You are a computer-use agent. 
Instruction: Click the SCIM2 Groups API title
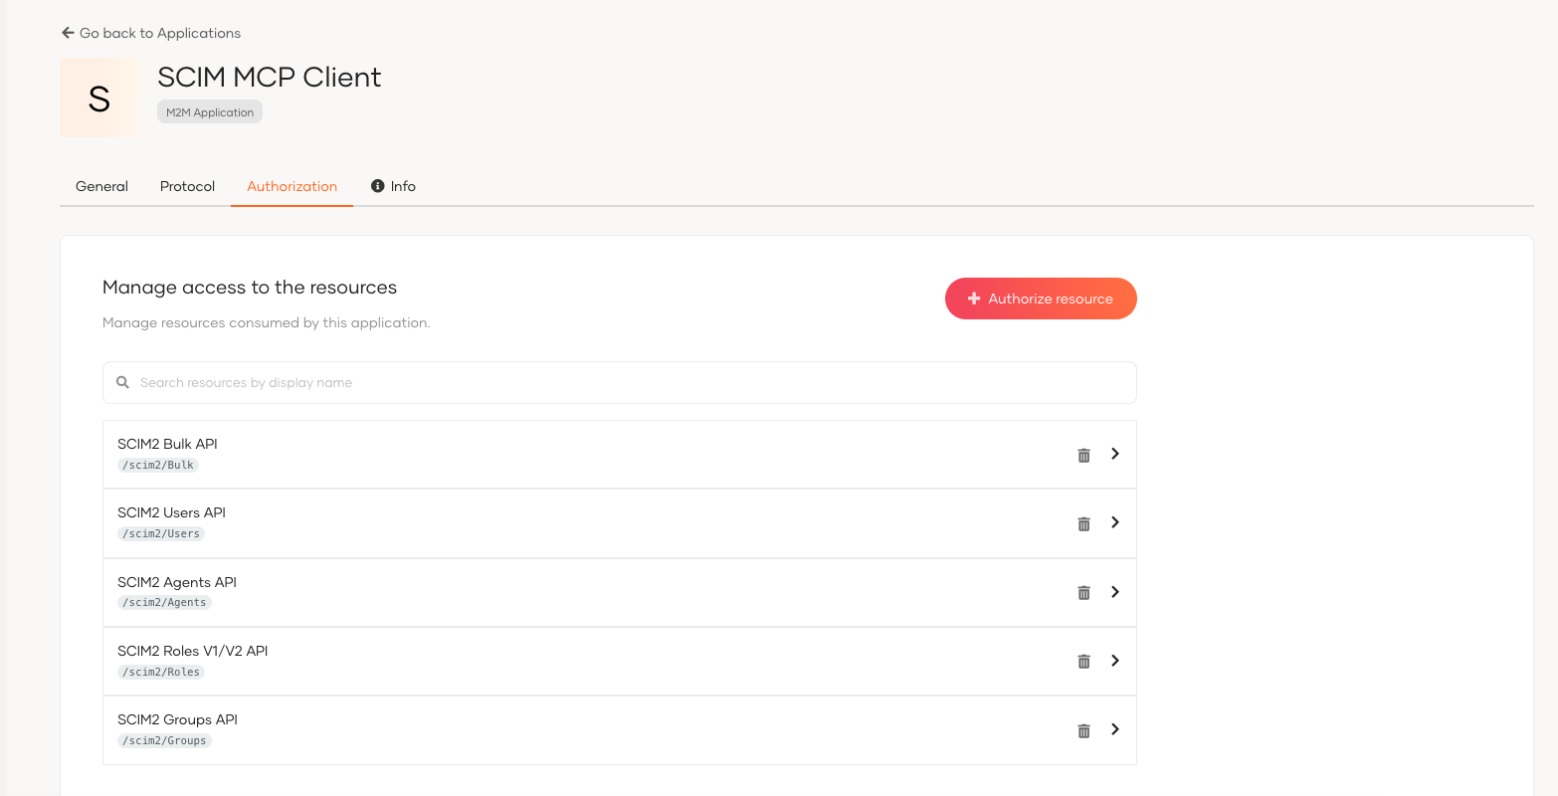tap(177, 719)
